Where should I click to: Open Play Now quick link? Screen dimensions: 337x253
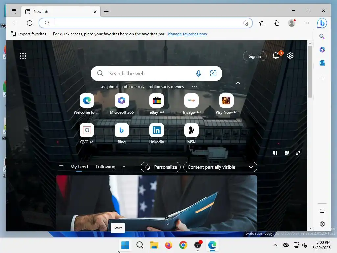pyautogui.click(x=226, y=104)
